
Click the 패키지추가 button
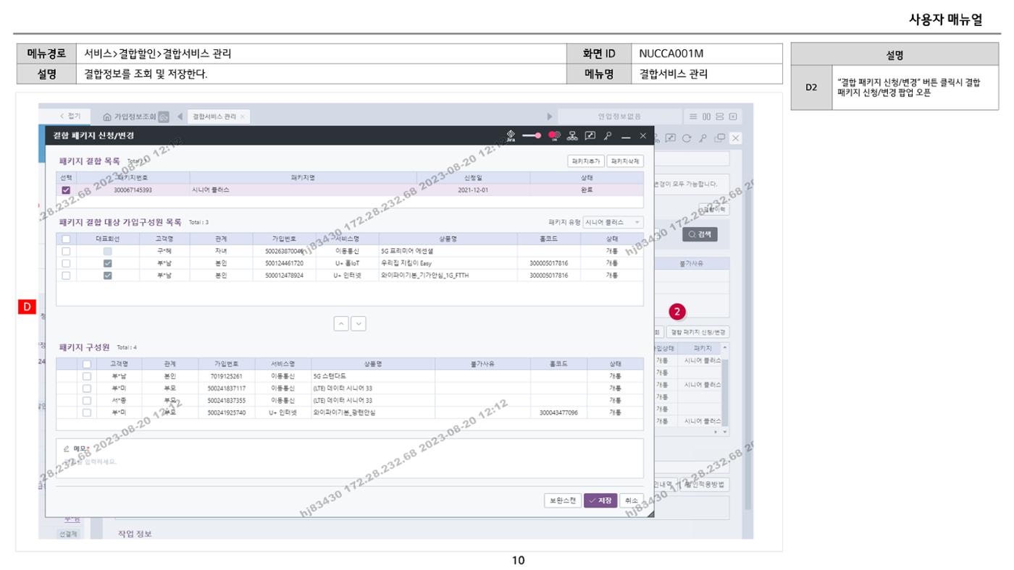pos(585,161)
